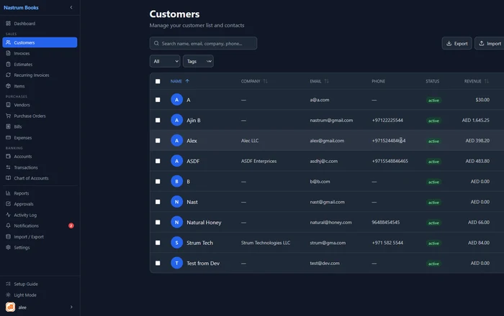Click the Light Mode sun icon
Viewport: 504px width, 316px height.
(x=9, y=295)
